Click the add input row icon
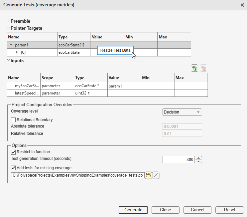This screenshot has width=247, height=217. [195, 68]
